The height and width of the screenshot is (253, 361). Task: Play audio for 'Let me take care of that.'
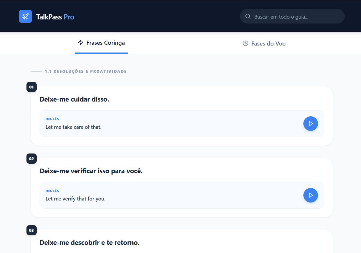coord(311,124)
